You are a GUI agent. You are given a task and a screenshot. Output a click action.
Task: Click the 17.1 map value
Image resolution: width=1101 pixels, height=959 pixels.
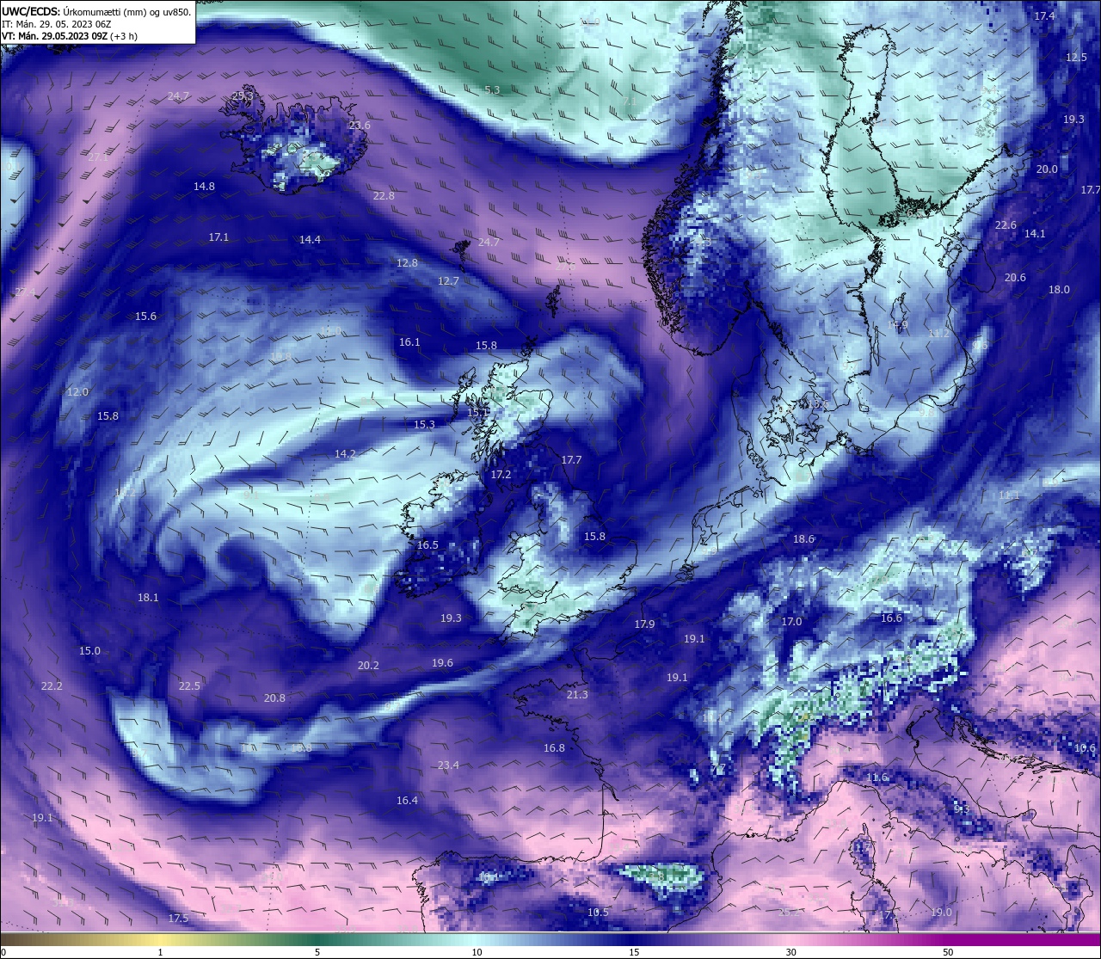(218, 237)
